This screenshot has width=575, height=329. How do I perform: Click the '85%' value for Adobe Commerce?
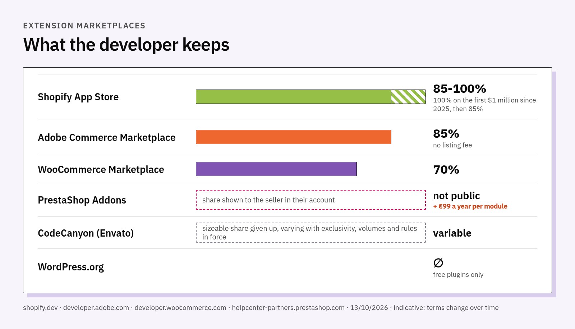click(446, 134)
